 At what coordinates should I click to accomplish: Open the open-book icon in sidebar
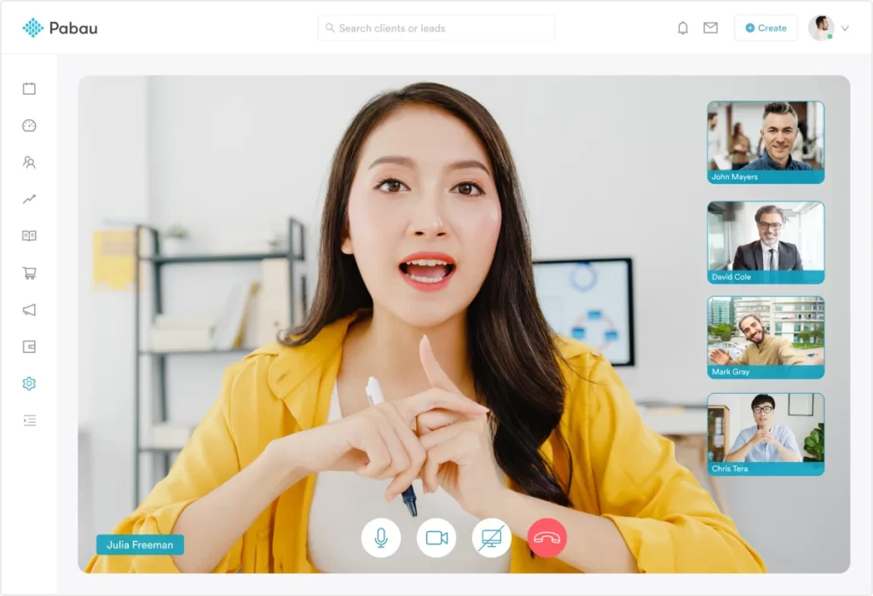pos(29,236)
